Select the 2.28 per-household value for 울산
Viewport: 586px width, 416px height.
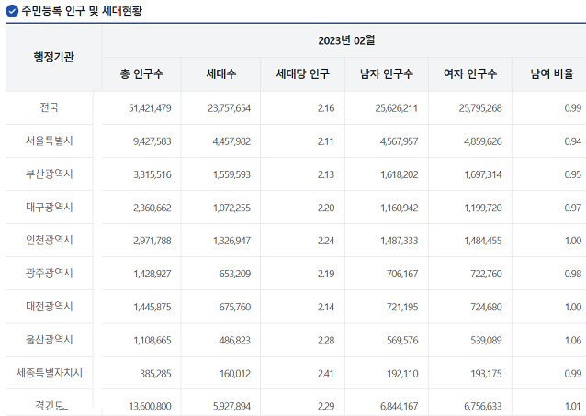click(326, 341)
